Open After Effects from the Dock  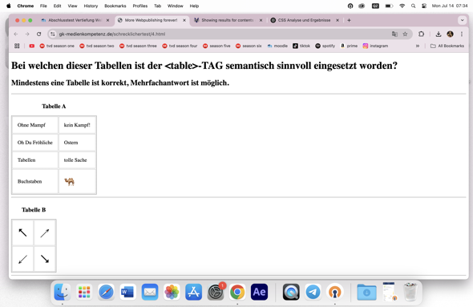pyautogui.click(x=259, y=292)
